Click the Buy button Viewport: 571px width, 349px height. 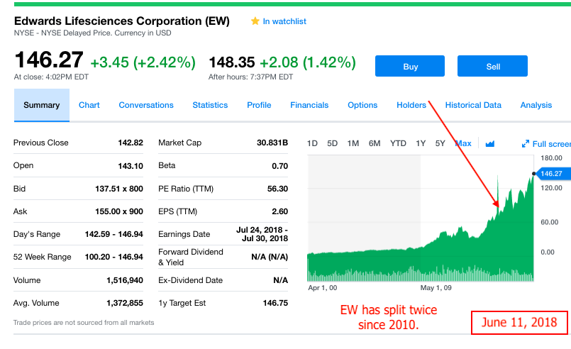pos(410,66)
